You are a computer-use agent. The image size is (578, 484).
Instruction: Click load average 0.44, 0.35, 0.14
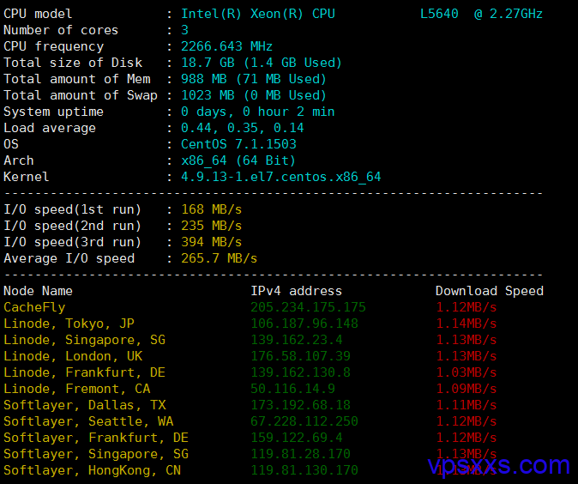242,128
